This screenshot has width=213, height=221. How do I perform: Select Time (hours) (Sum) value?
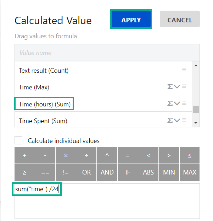click(x=45, y=104)
